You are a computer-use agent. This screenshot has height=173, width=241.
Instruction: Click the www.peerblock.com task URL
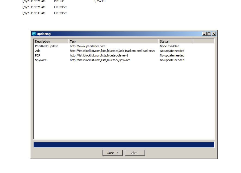tap(87, 46)
